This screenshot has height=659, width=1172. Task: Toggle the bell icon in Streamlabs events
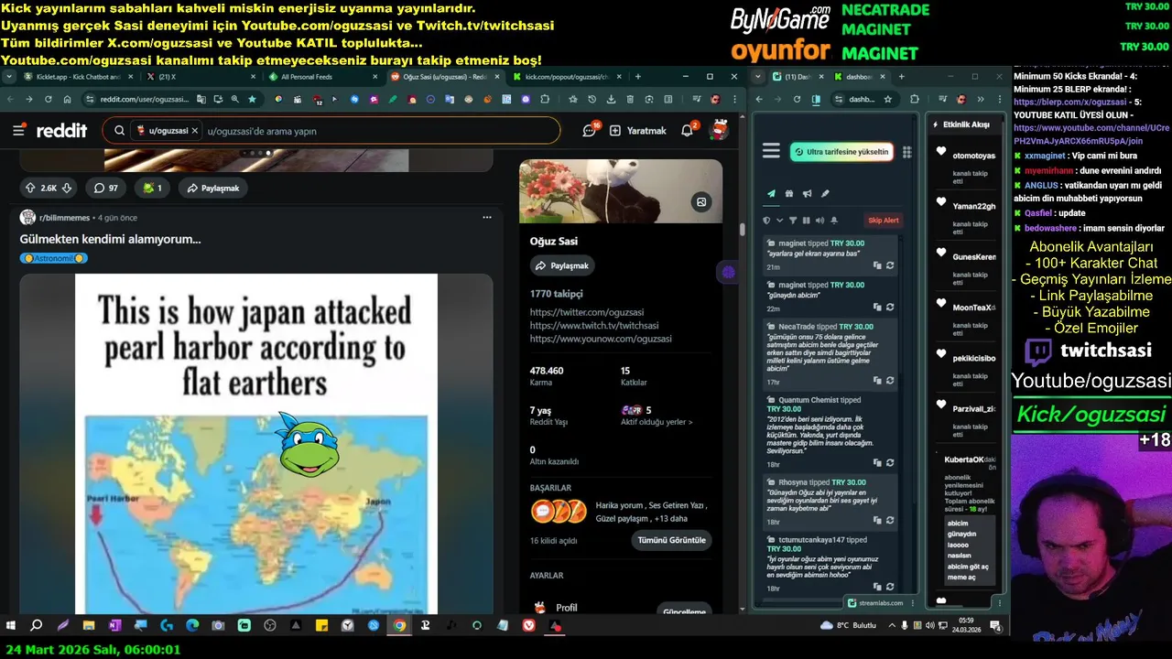click(834, 221)
